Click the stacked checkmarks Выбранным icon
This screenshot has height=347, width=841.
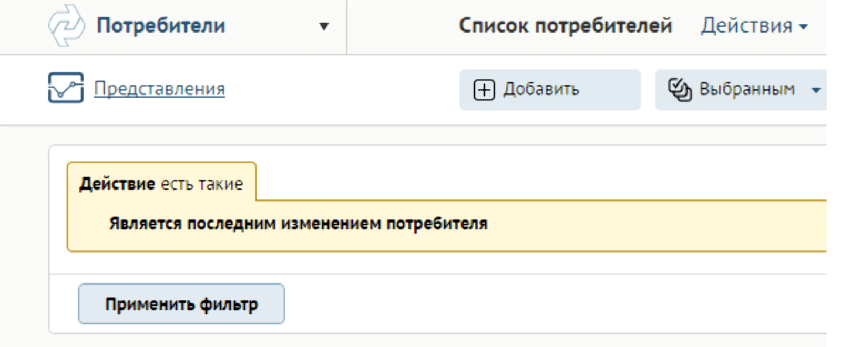tap(680, 90)
